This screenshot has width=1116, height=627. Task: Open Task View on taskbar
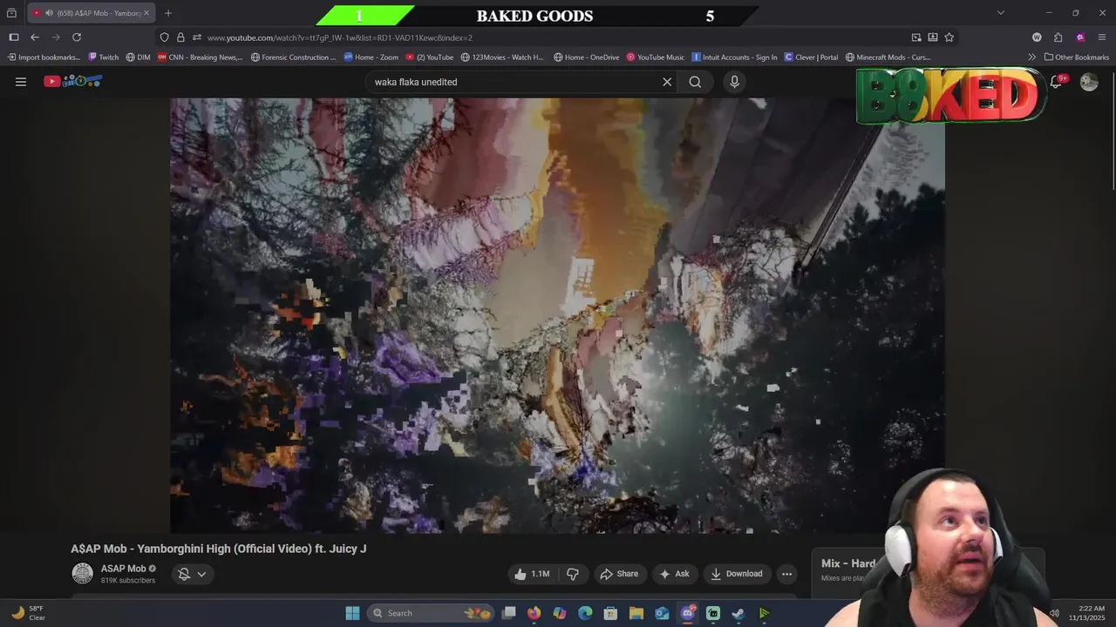pyautogui.click(x=509, y=613)
